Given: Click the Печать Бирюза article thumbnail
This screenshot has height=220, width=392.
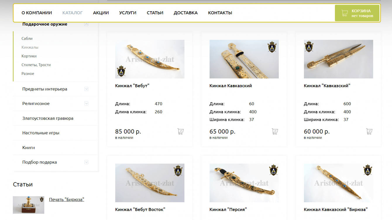Looking at the screenshot, I should click(x=29, y=205).
